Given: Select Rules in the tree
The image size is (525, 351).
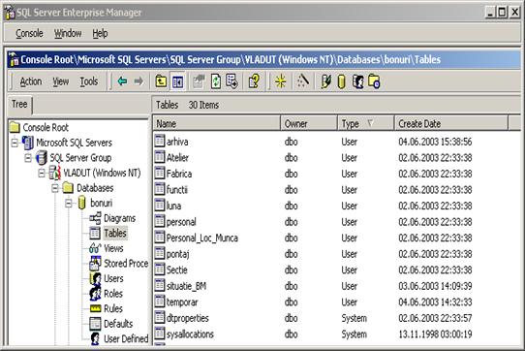Looking at the screenshot, I should [x=113, y=308].
